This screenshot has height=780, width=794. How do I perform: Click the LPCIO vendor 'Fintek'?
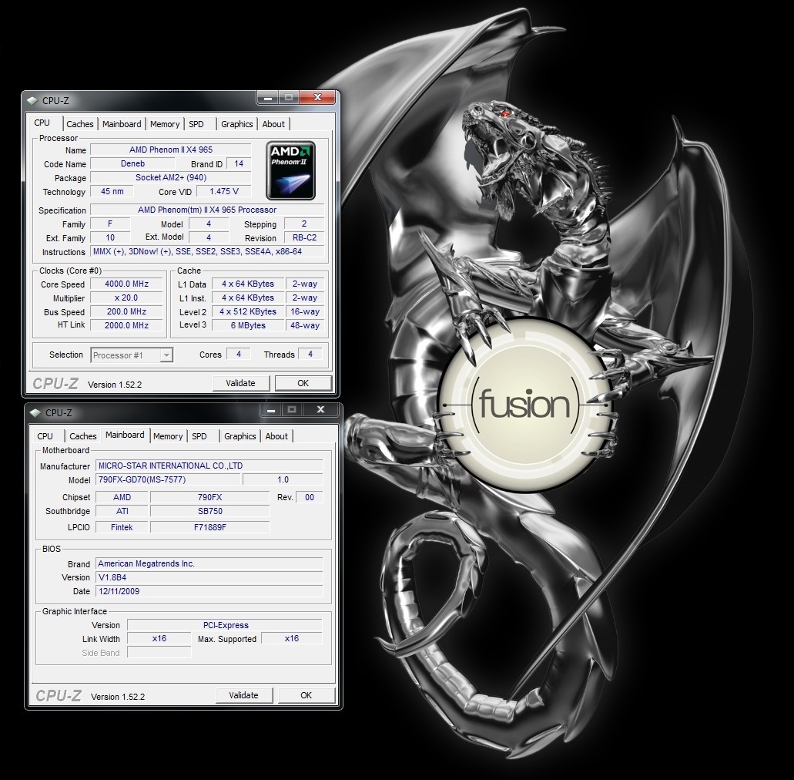click(122, 528)
